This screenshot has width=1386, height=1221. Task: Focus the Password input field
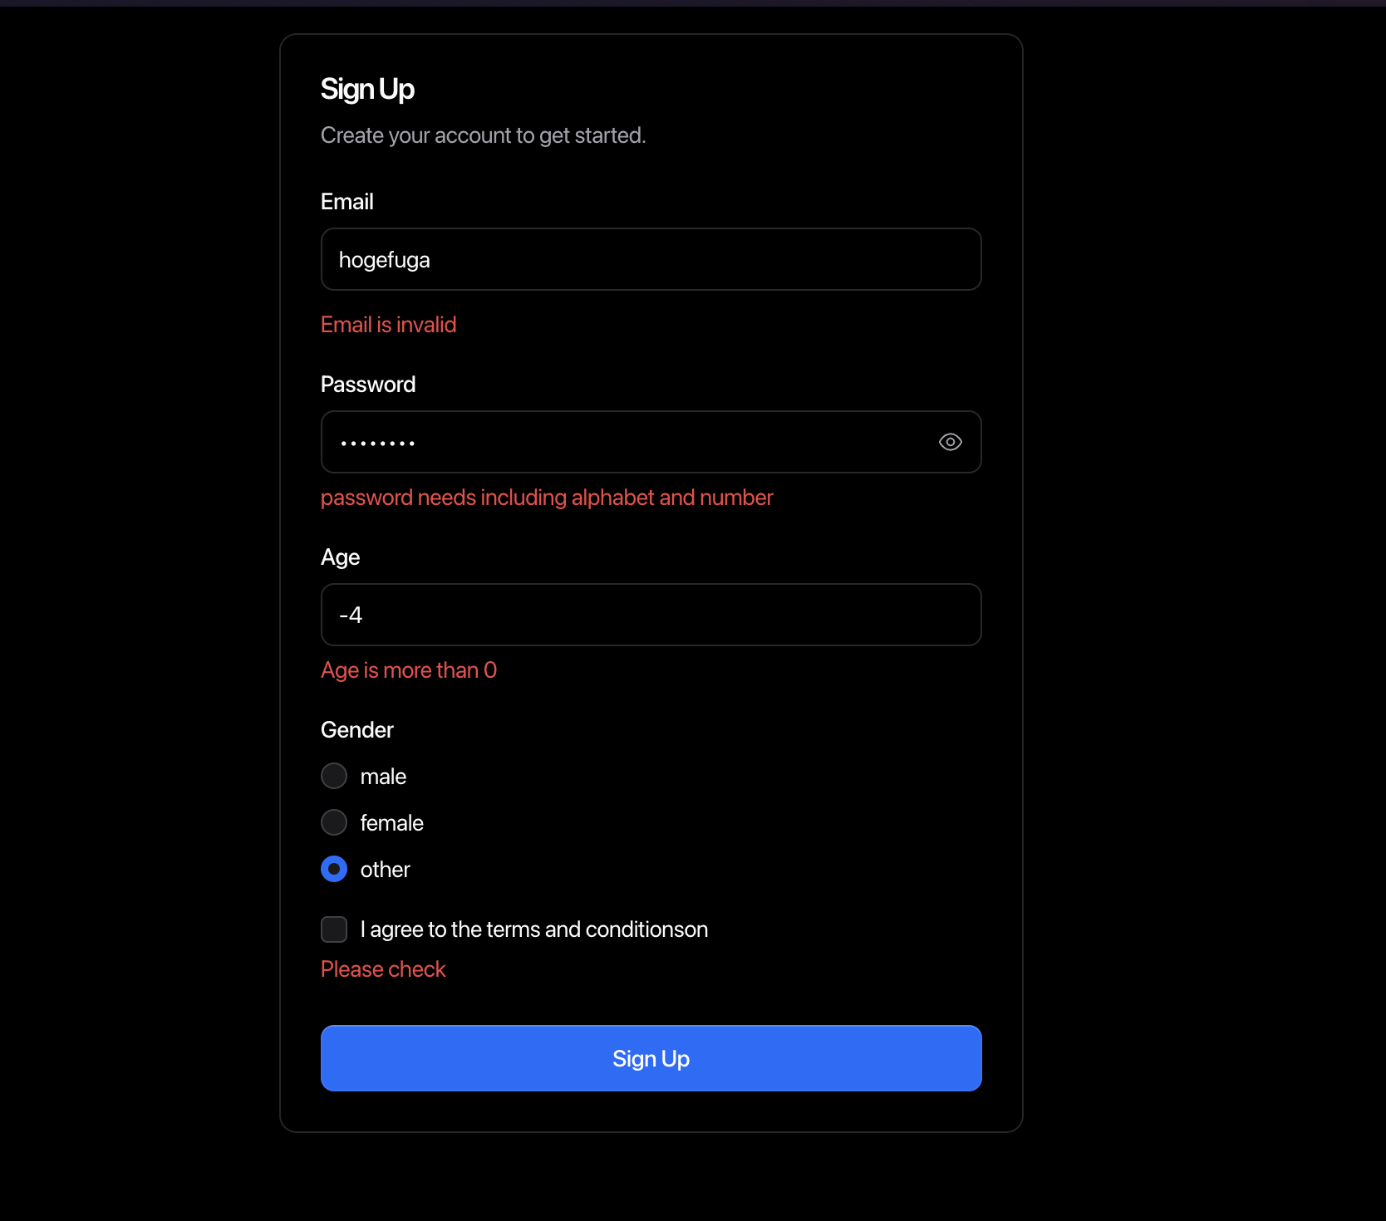pos(651,442)
